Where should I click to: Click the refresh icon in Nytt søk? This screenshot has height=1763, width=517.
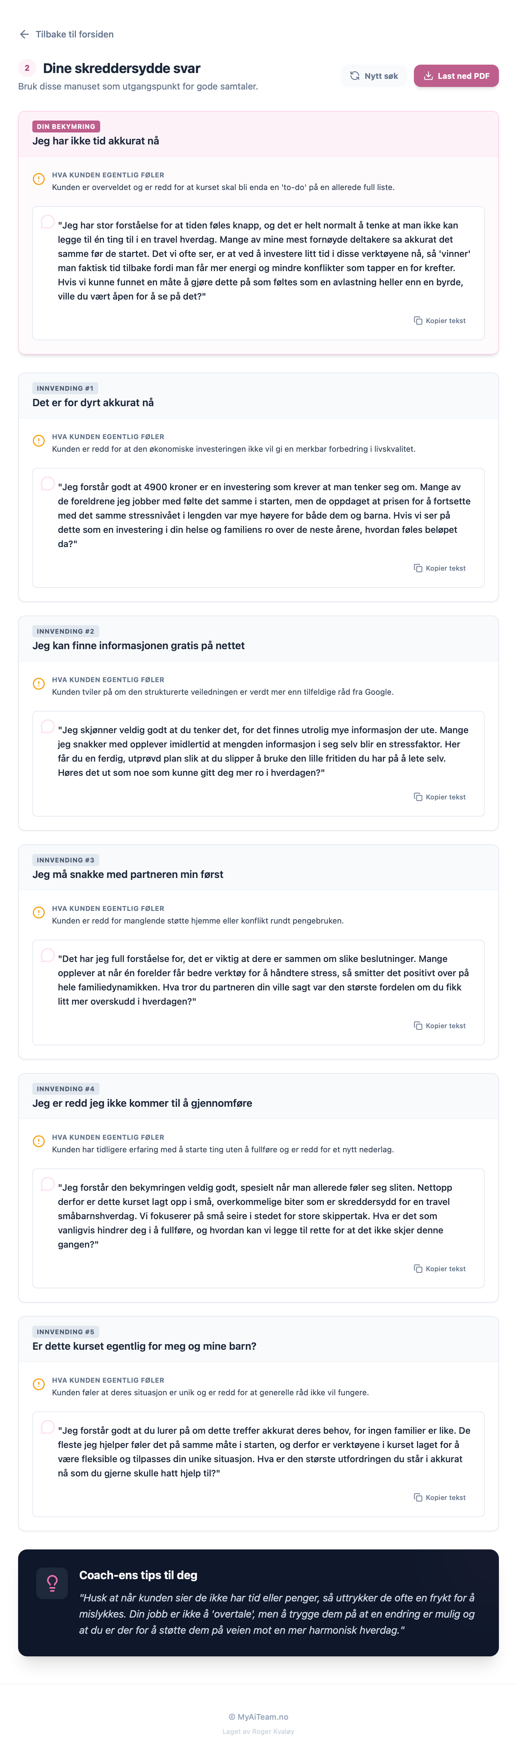[x=355, y=76]
